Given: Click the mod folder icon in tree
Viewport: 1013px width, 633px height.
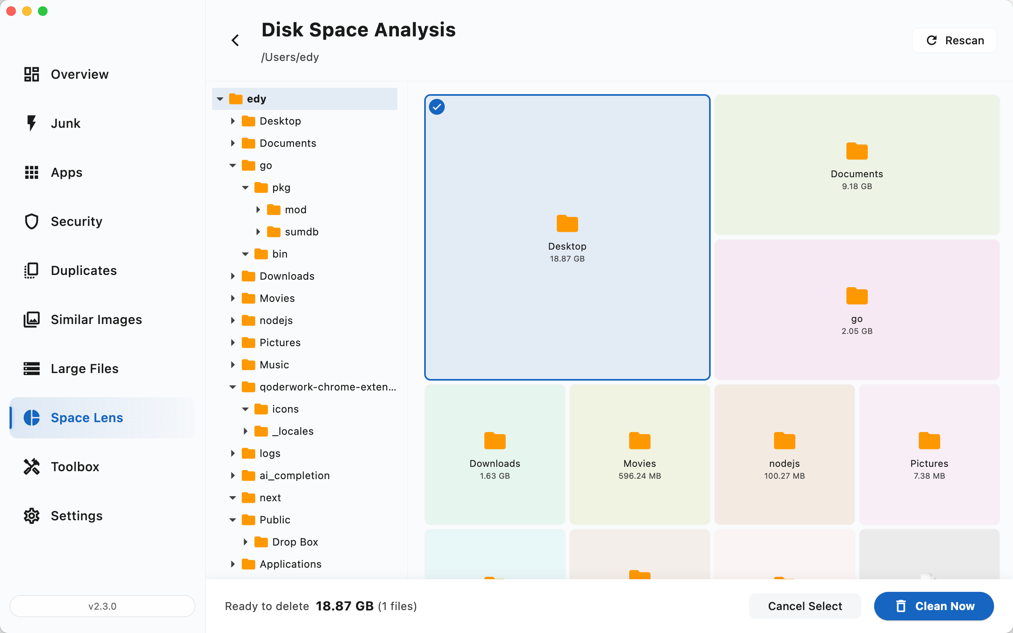Looking at the screenshot, I should click(274, 209).
